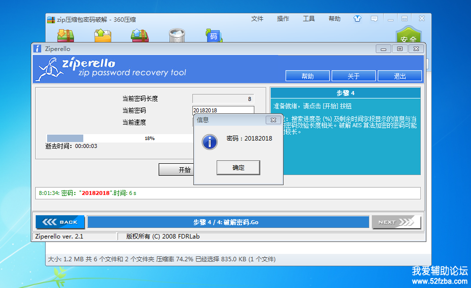Click the blue information icon in 信息 dialog
The width and height of the screenshot is (471, 288).
click(x=210, y=142)
